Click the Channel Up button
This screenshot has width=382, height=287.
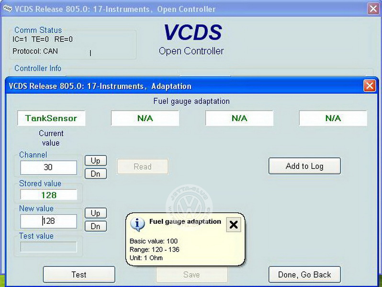click(x=96, y=161)
